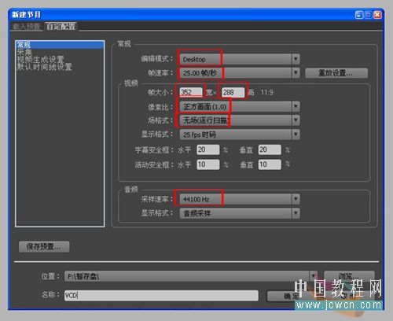The height and width of the screenshot is (321, 393).
Task: Select the 自定配置 tab
Action: point(61,27)
